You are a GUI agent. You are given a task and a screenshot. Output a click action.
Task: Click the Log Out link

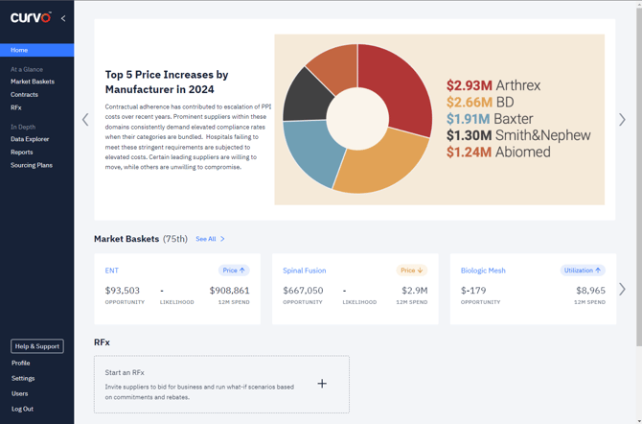point(22,409)
